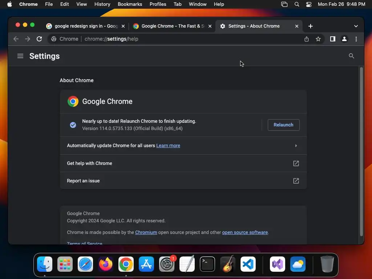Open the History menu

click(x=102, y=4)
